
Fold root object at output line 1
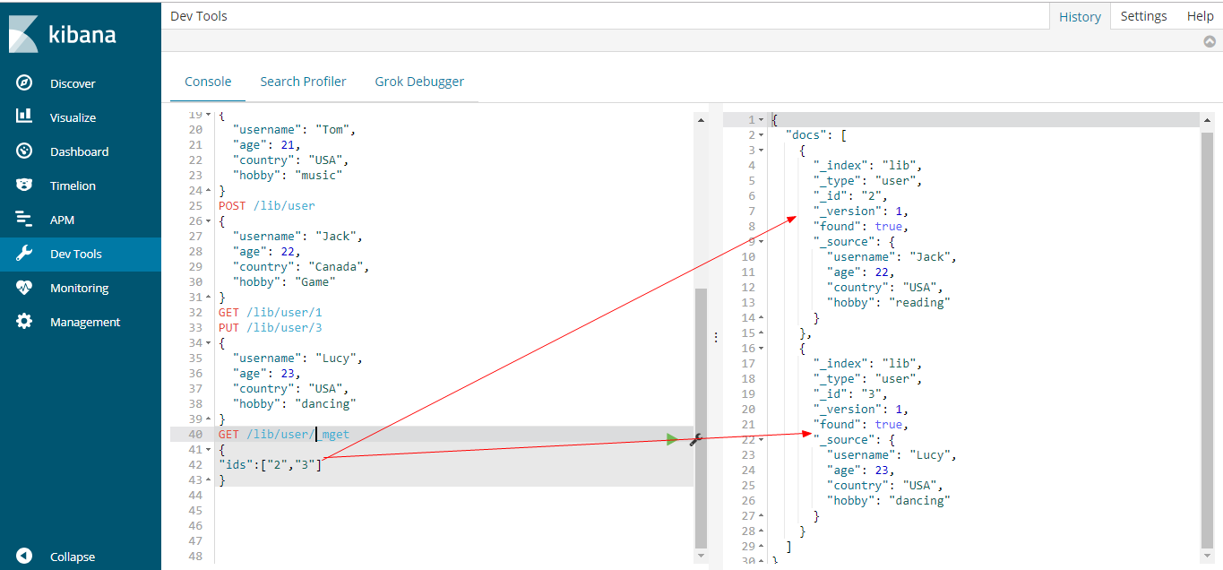pyautogui.click(x=762, y=119)
